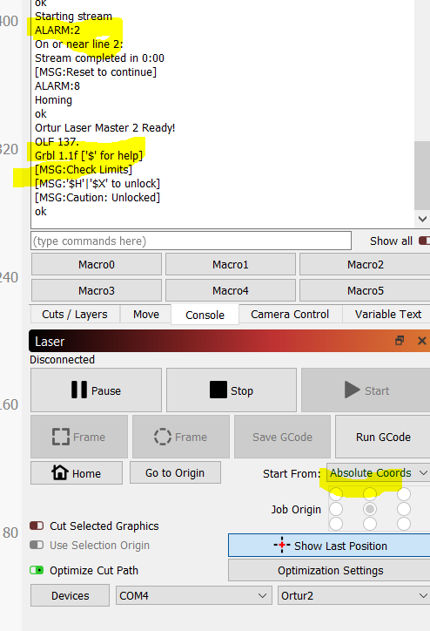Show Last Position crosshair button
430x631 pixels.
[329, 546]
